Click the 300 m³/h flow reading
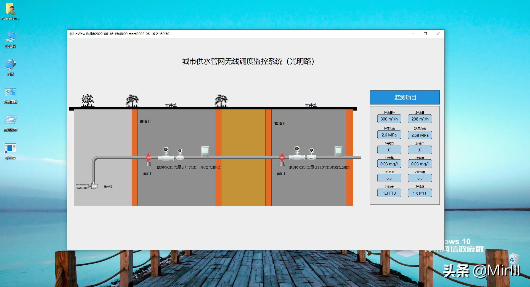The width and height of the screenshot is (530, 287). pos(389,119)
